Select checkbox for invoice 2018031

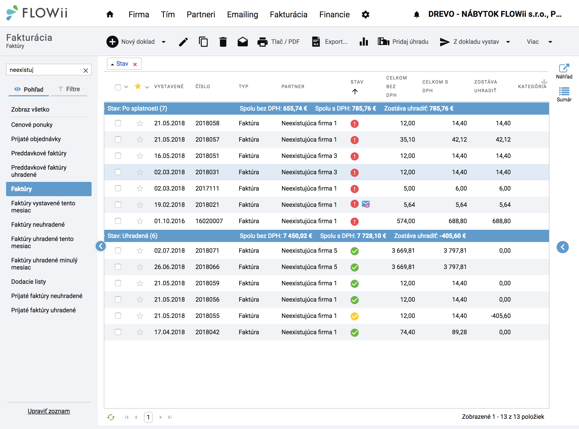[x=118, y=172]
